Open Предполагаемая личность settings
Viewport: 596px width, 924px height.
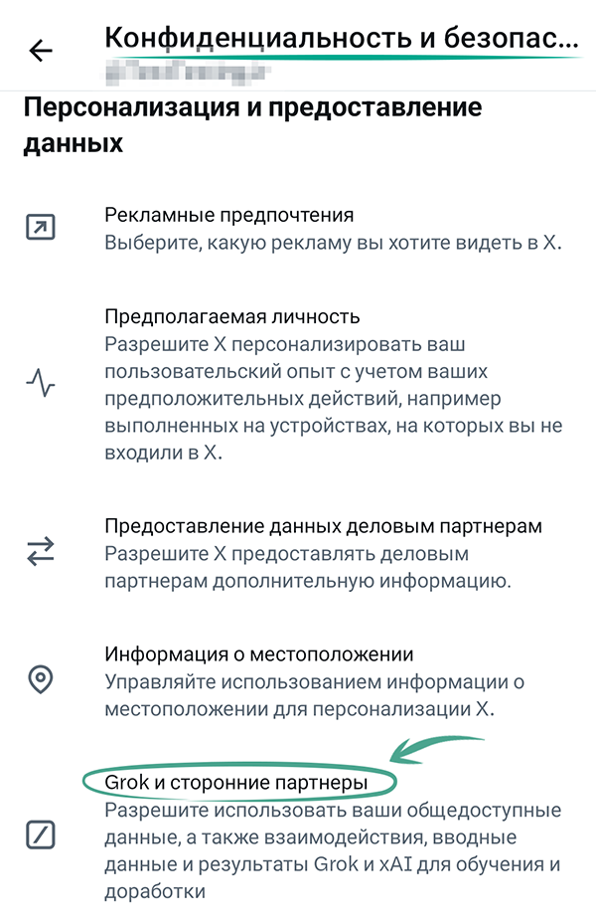(232, 316)
